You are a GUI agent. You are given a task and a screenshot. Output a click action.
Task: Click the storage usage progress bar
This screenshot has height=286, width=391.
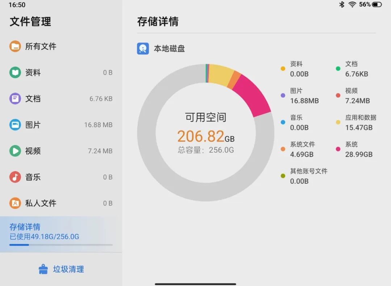[60, 245]
